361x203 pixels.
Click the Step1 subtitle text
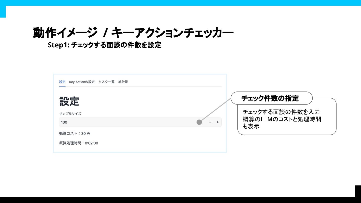coord(105,45)
